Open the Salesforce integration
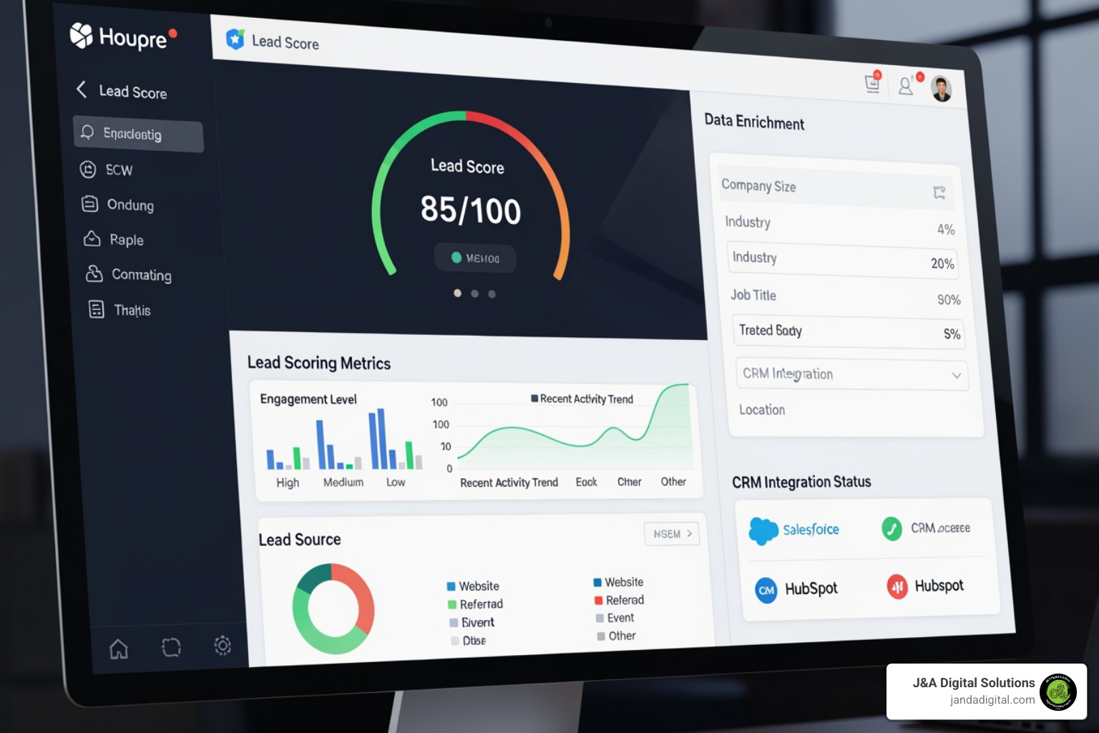Screen dimensions: 1099x733 tap(794, 530)
